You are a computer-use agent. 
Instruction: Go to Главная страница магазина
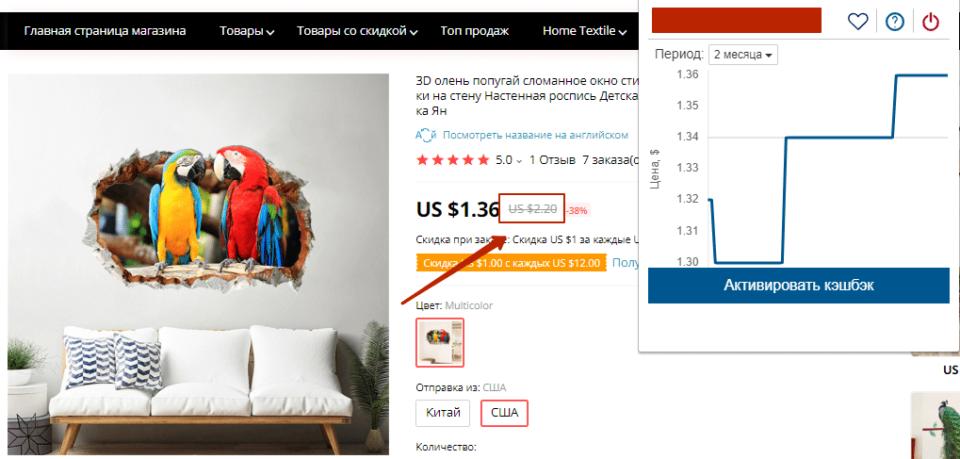pyautogui.click(x=105, y=31)
